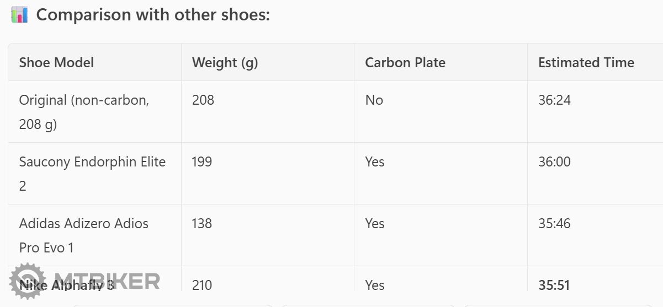The width and height of the screenshot is (663, 307).
Task: Click the Estimated Time column header
Action: click(x=586, y=63)
